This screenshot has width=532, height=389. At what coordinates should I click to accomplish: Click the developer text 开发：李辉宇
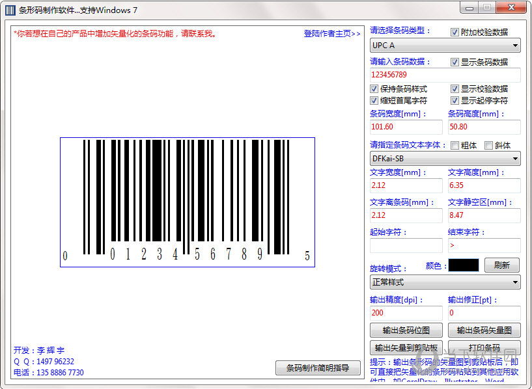click(x=39, y=351)
